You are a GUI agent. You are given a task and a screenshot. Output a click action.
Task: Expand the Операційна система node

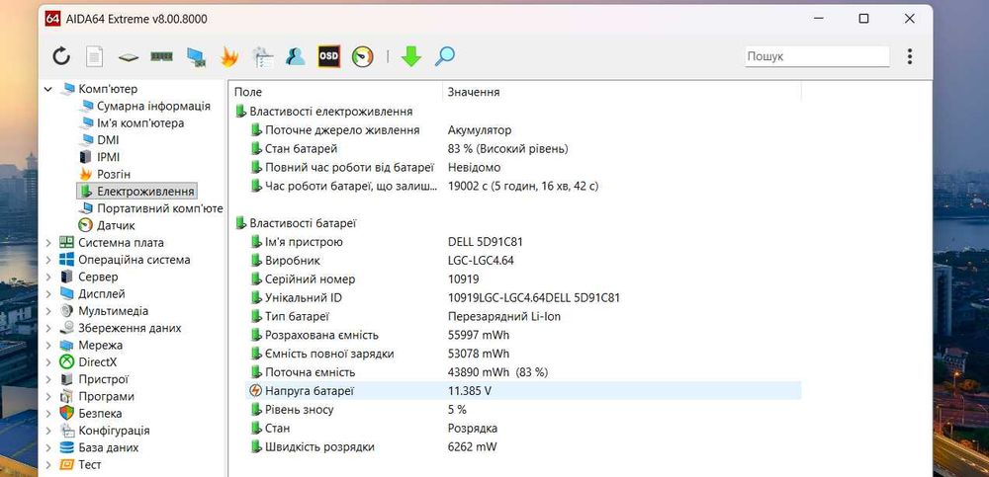point(48,260)
